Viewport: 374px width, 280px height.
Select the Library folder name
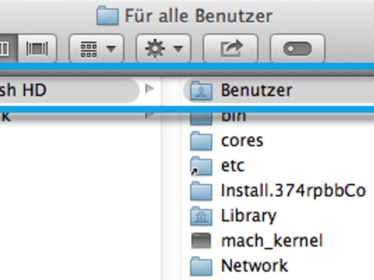click(248, 216)
